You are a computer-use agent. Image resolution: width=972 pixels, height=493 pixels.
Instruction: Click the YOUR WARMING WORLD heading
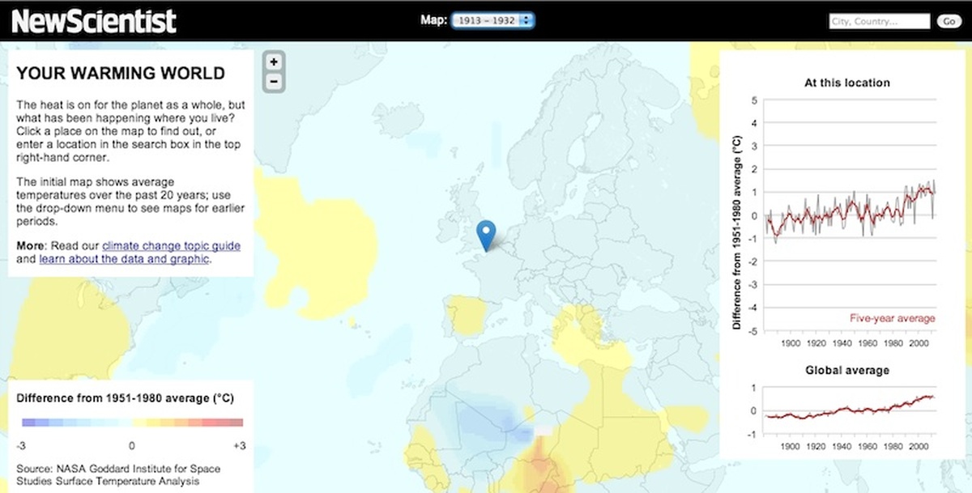pos(121,74)
